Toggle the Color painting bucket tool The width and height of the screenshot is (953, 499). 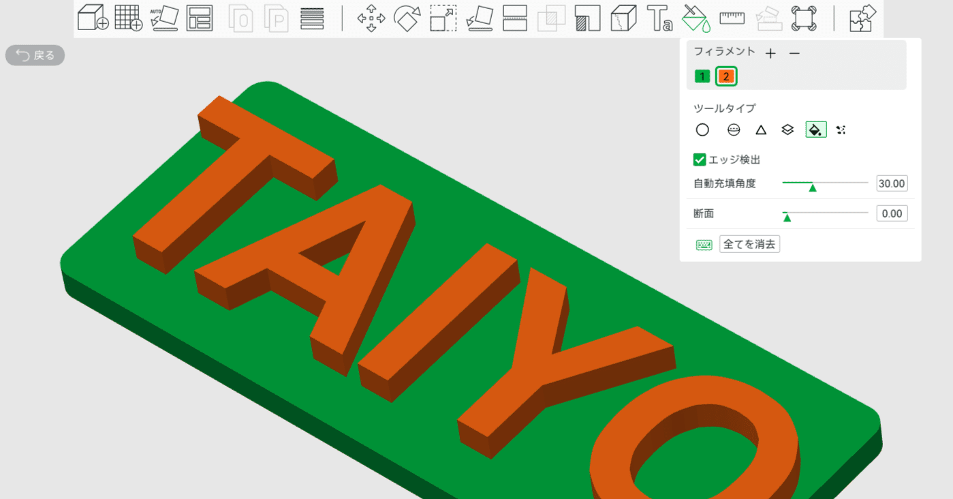pyautogui.click(x=696, y=18)
